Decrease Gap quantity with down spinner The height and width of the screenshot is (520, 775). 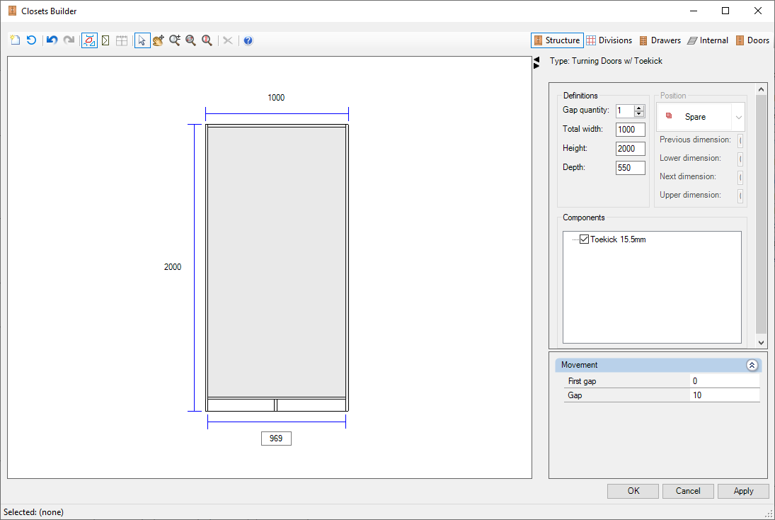coord(639,114)
